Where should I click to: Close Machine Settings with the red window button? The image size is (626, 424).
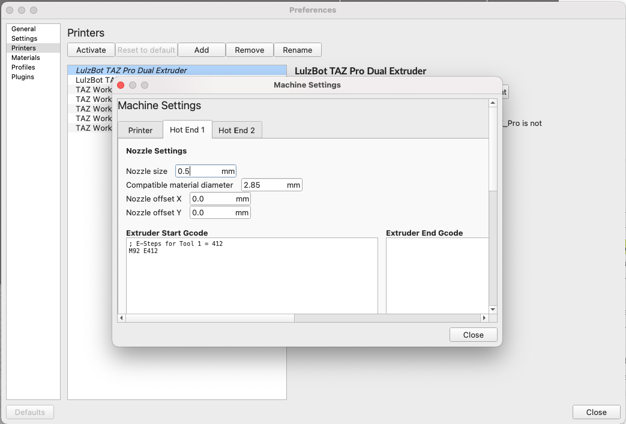[x=121, y=85]
